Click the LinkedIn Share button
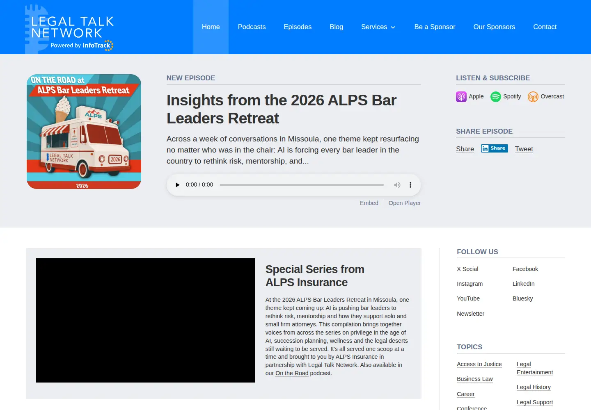Viewport: 591px width, 410px height. (495, 148)
